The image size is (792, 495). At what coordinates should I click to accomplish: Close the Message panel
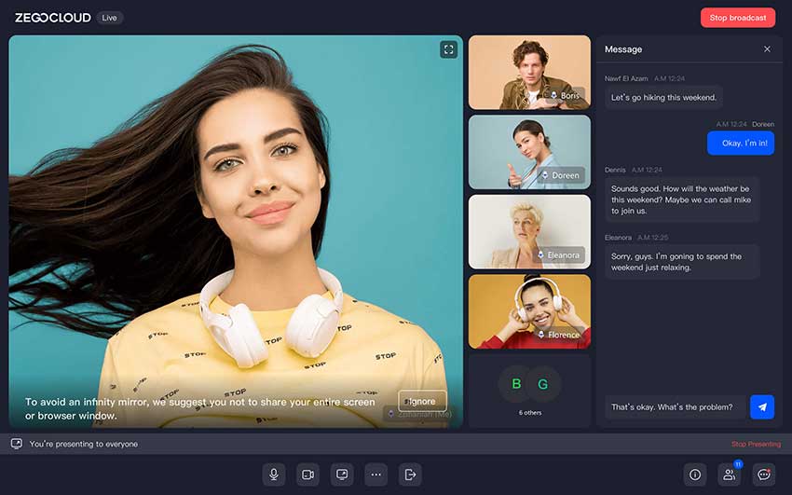coord(767,49)
